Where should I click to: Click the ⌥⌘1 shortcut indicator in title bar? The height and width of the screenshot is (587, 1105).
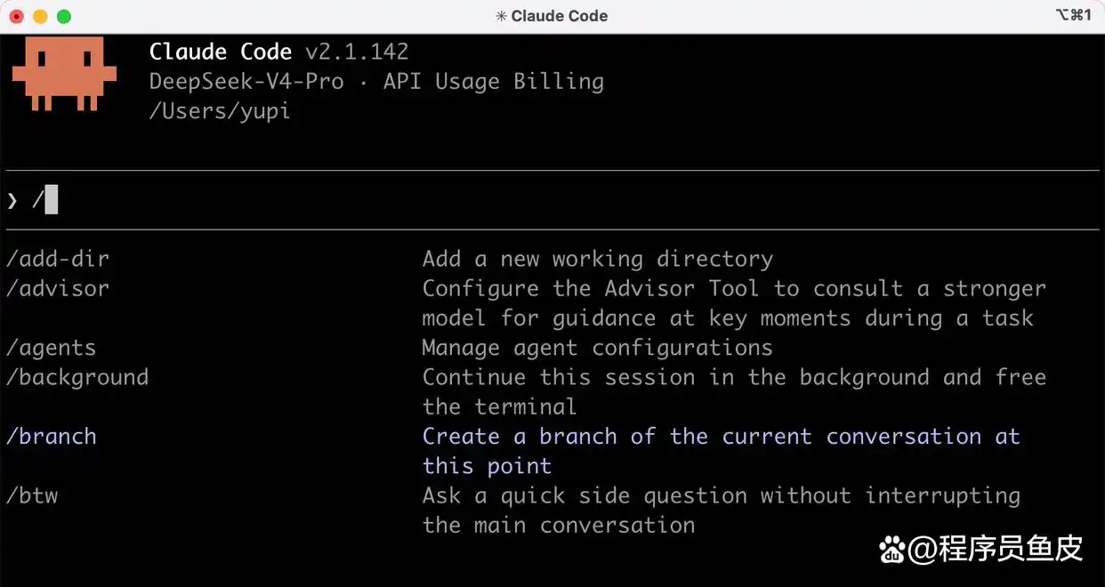(x=1073, y=14)
